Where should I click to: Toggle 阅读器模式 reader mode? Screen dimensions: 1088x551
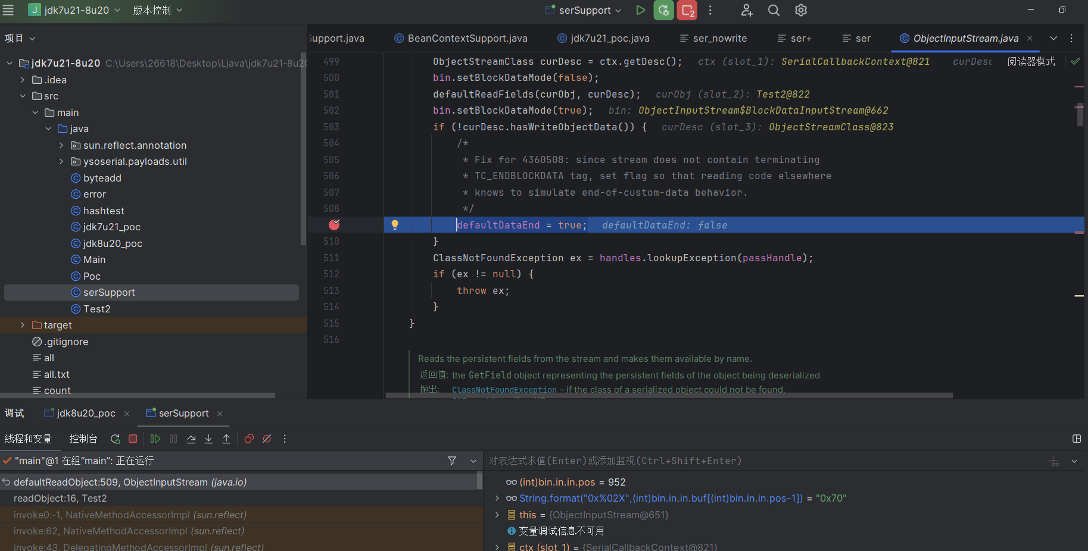pyautogui.click(x=1031, y=61)
